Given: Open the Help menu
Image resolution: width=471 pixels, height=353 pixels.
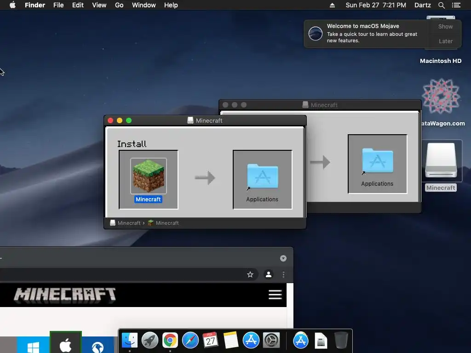Looking at the screenshot, I should [x=171, y=5].
